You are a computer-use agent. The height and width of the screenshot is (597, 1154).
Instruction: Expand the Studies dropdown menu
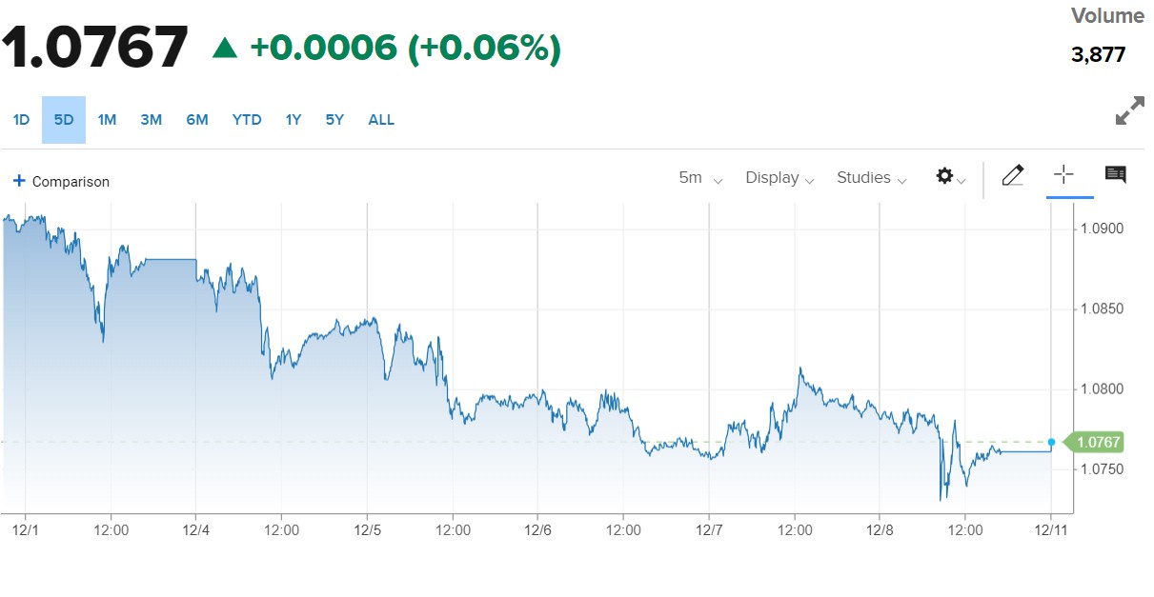[x=871, y=178]
